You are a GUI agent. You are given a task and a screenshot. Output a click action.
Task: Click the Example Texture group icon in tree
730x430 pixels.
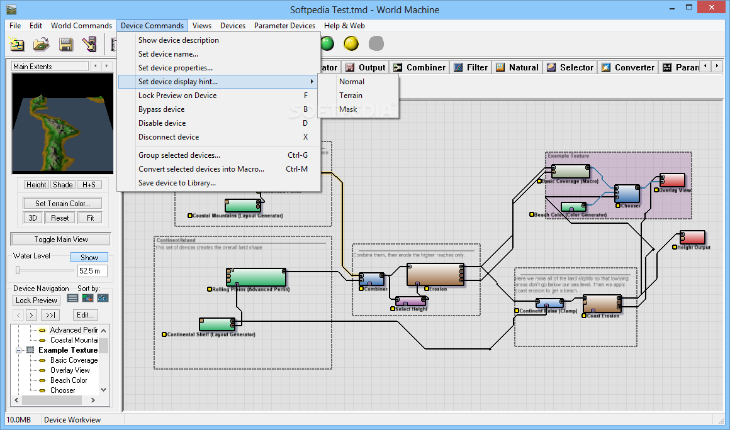click(30, 350)
